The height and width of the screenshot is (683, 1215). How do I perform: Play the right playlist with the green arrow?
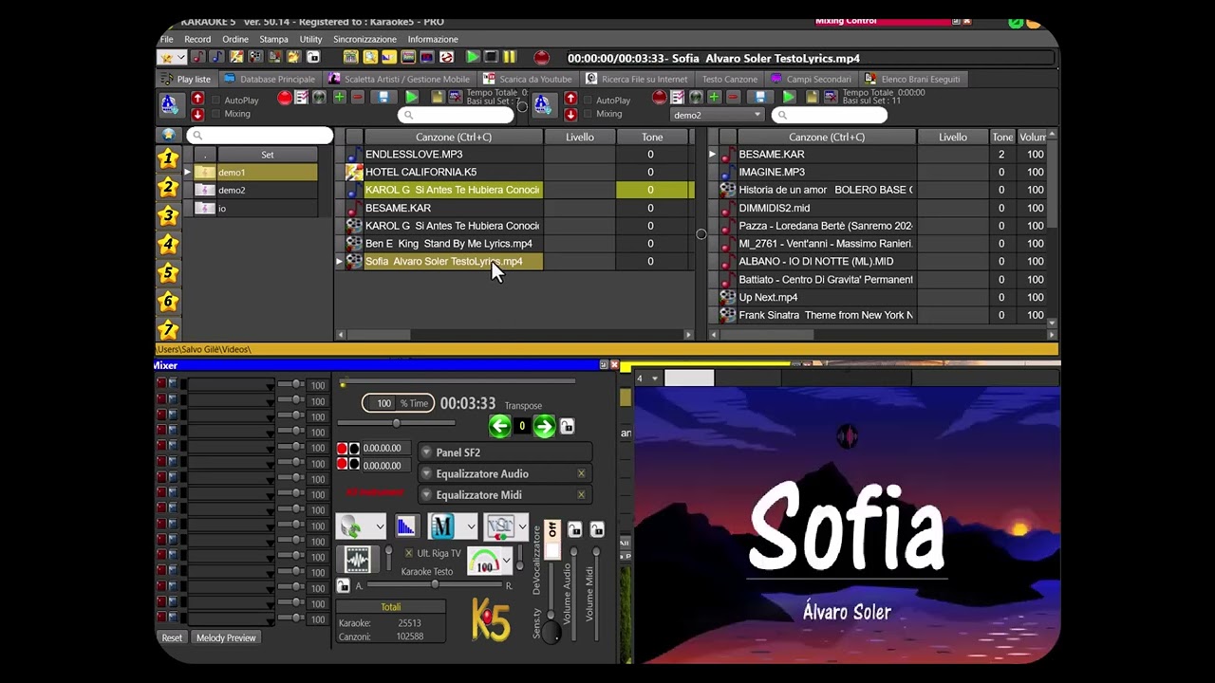tap(788, 98)
